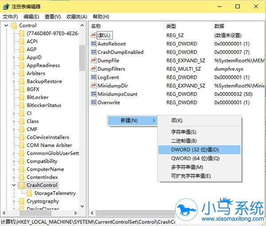Select the CrashDumpEnabled value icon

pos(94,52)
